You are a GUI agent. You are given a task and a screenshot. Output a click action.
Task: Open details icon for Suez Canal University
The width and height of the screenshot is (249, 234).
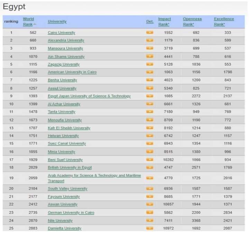coord(150,143)
